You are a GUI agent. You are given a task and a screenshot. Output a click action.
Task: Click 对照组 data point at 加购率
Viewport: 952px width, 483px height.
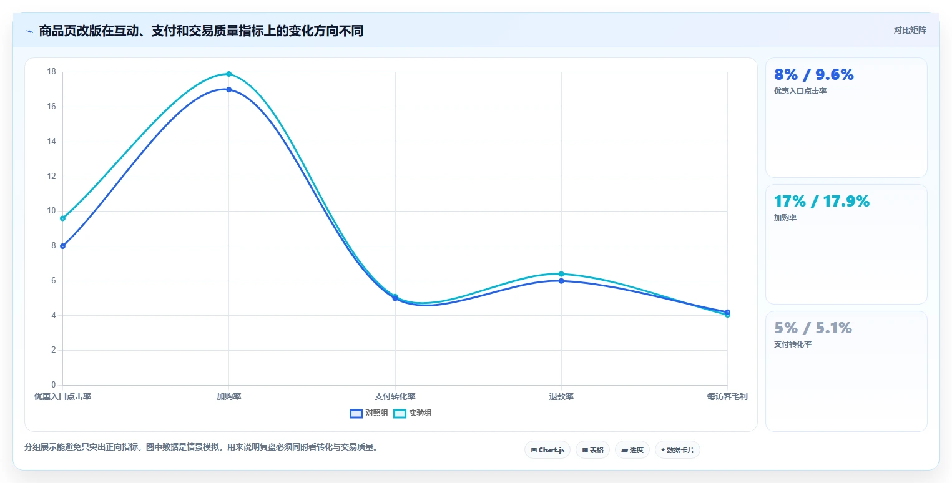coord(229,89)
